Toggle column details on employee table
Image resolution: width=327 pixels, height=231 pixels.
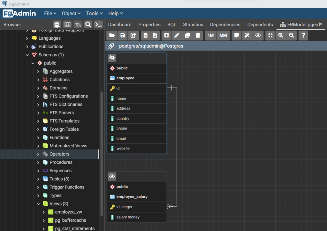point(112,58)
